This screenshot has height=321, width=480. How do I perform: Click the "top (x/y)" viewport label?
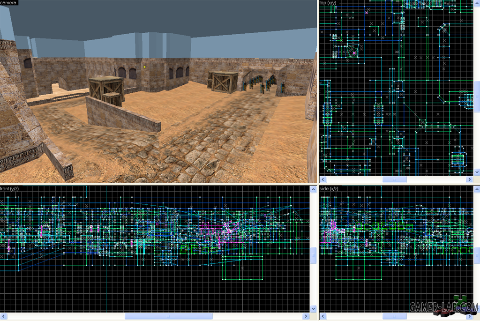click(x=328, y=3)
